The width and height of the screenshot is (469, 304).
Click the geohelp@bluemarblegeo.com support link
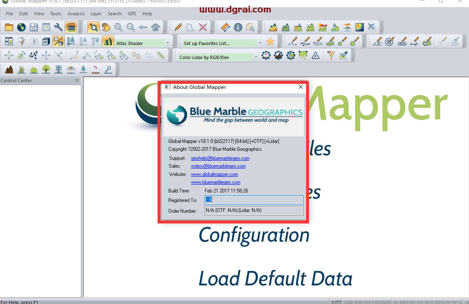click(x=220, y=158)
